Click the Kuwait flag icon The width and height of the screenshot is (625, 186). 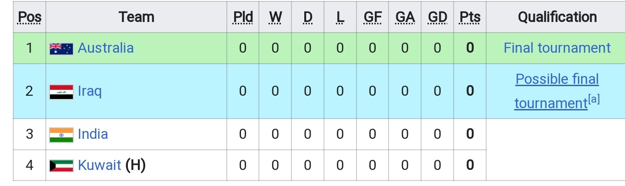tap(61, 165)
